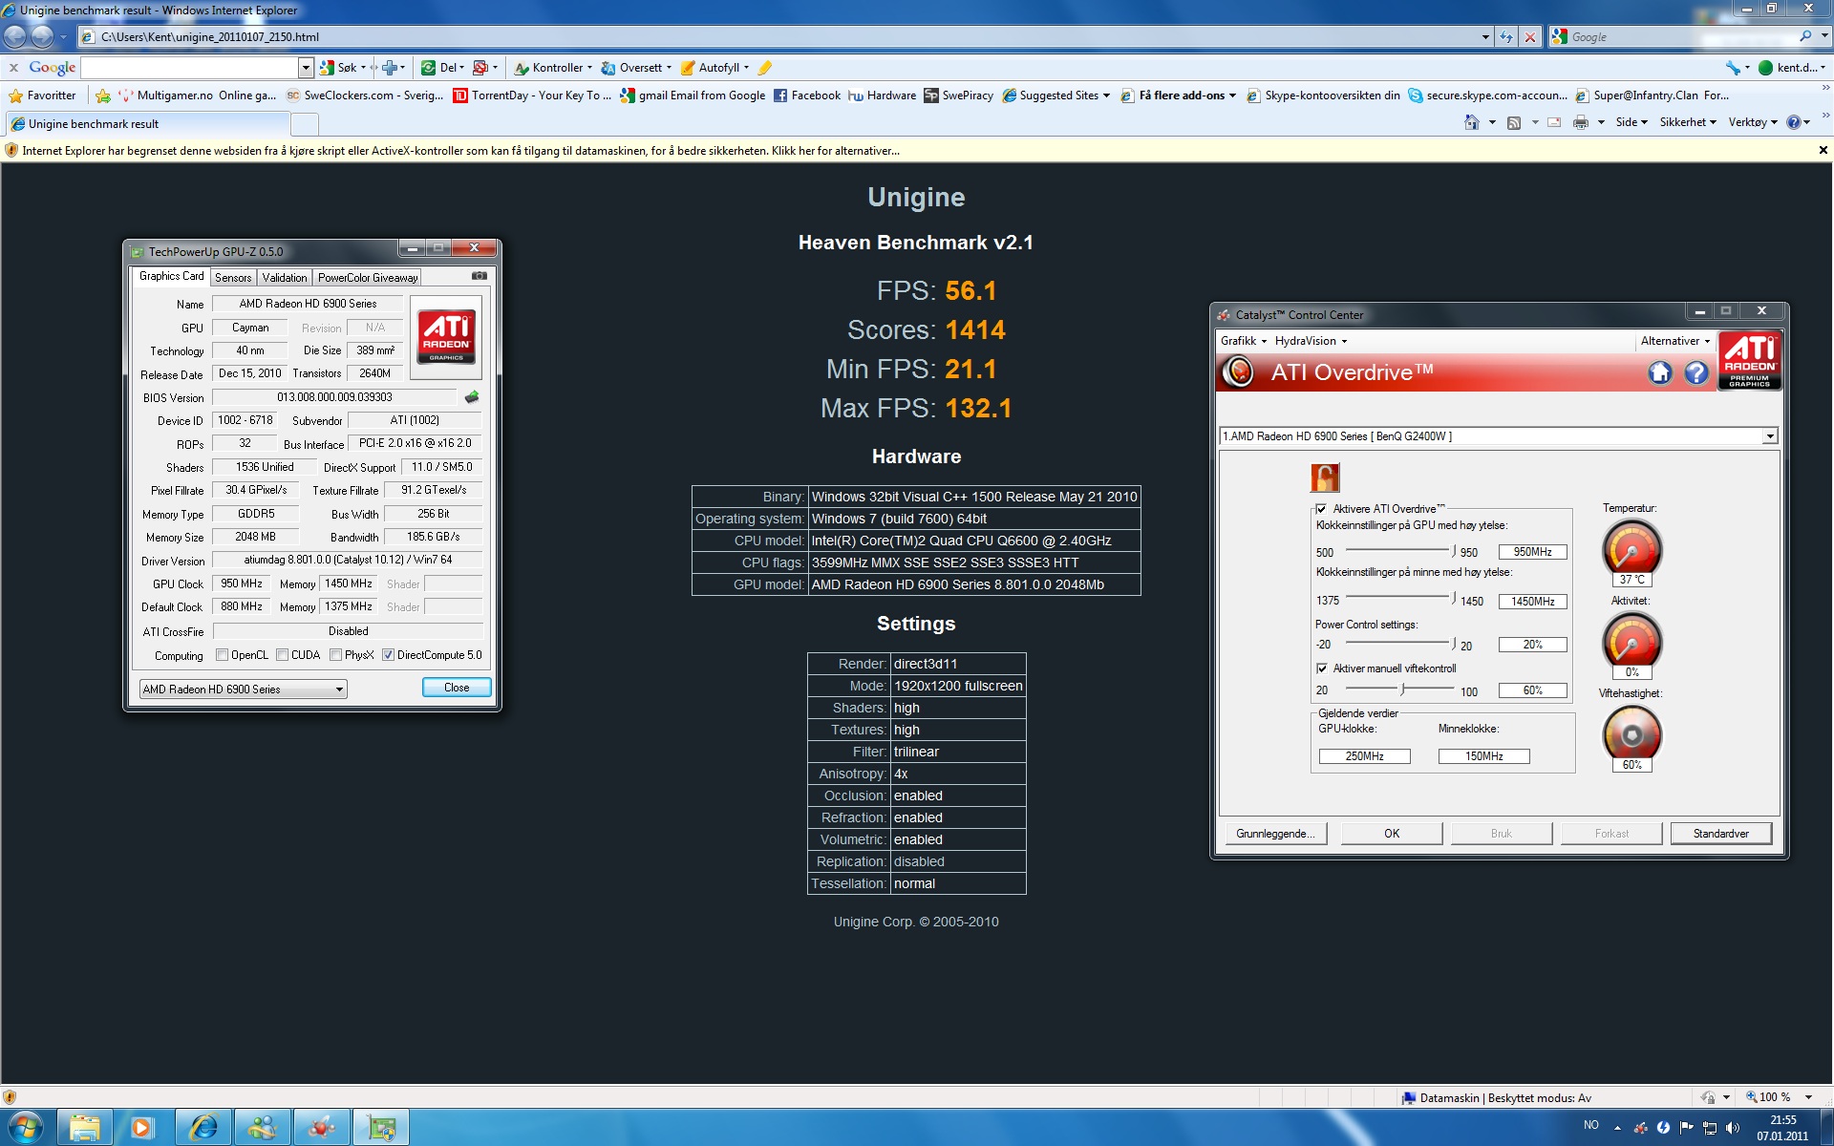This screenshot has height=1146, width=1834.
Task: Click the Windows Start orb
Action: (x=26, y=1128)
